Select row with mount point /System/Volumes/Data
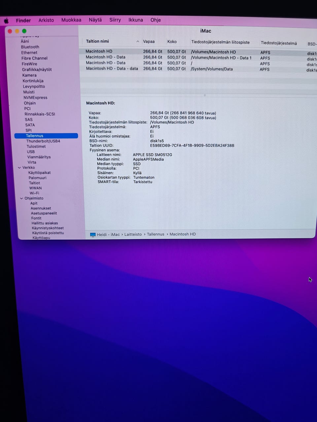The image size is (317, 422). pos(198,69)
